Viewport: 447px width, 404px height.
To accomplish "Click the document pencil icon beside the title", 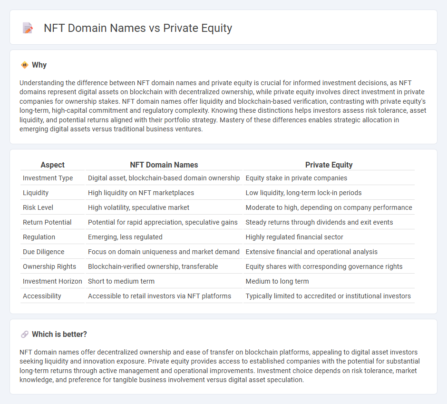I will 28,28.
